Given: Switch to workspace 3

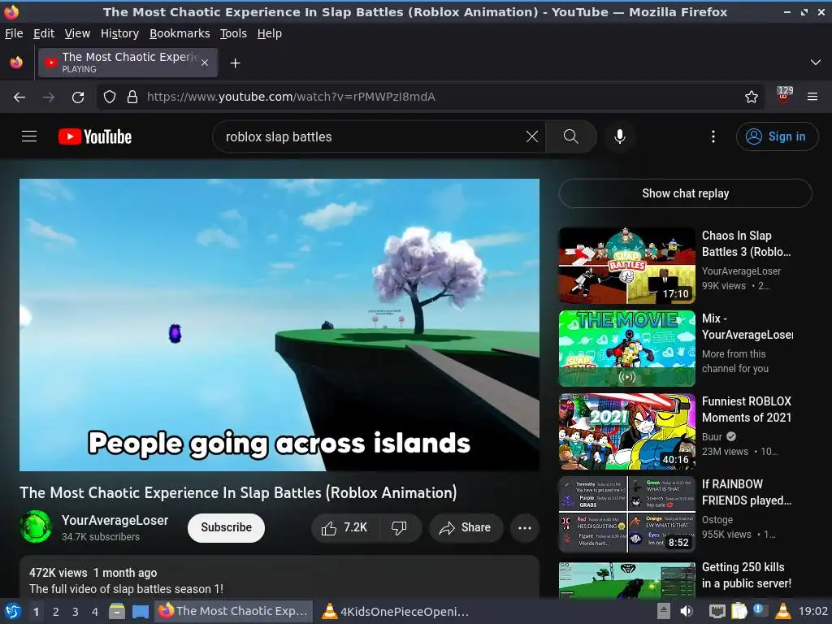Looking at the screenshot, I should pos(76,612).
